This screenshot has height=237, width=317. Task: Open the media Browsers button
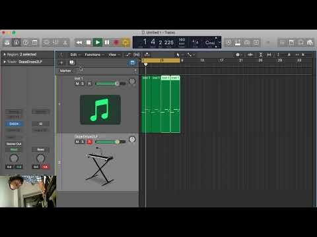click(x=310, y=42)
